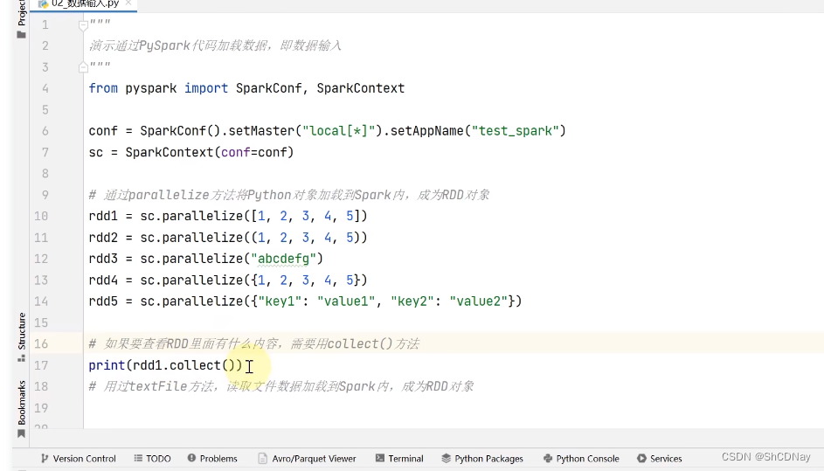Click the TODO list icon
The height and width of the screenshot is (471, 824).
[x=138, y=459]
